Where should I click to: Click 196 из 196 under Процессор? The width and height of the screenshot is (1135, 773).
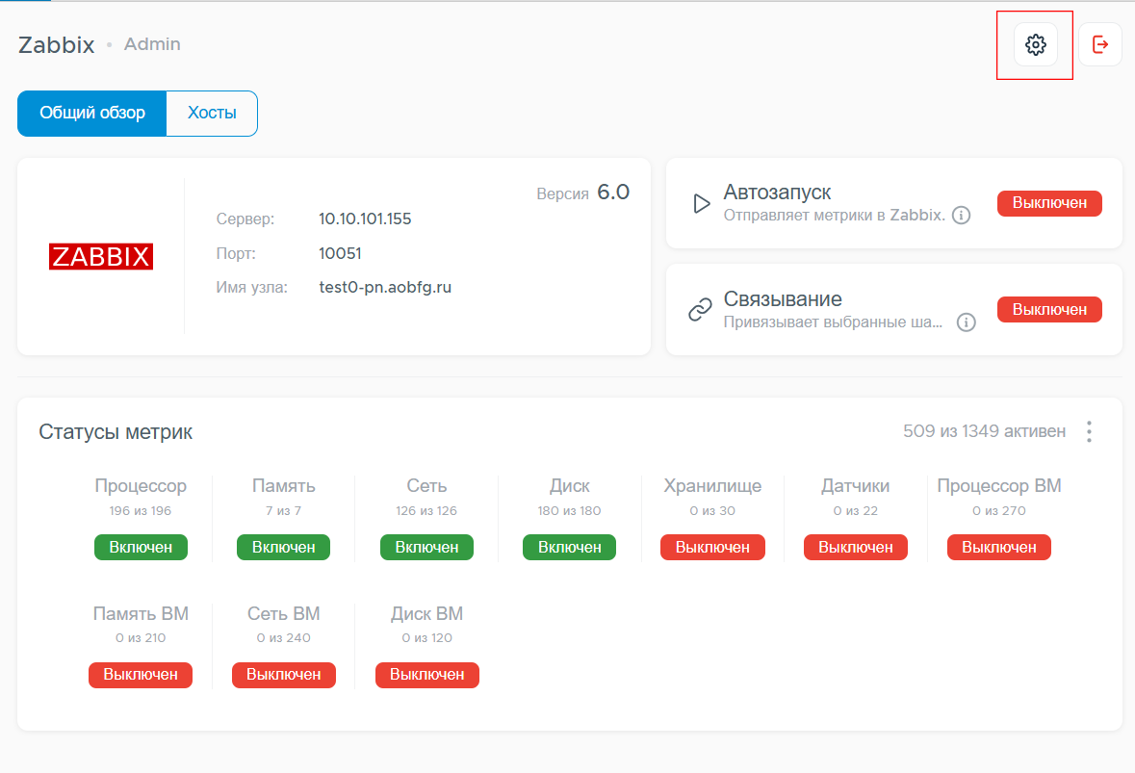[x=141, y=511]
